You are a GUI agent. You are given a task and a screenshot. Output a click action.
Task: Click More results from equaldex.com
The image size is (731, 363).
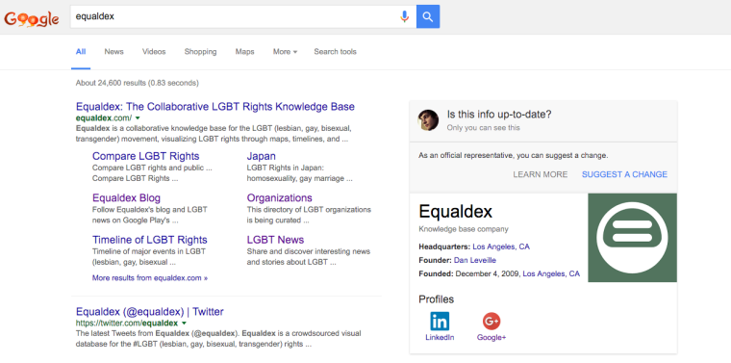(x=150, y=278)
